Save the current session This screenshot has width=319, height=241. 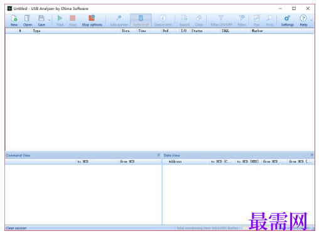pos(41,21)
